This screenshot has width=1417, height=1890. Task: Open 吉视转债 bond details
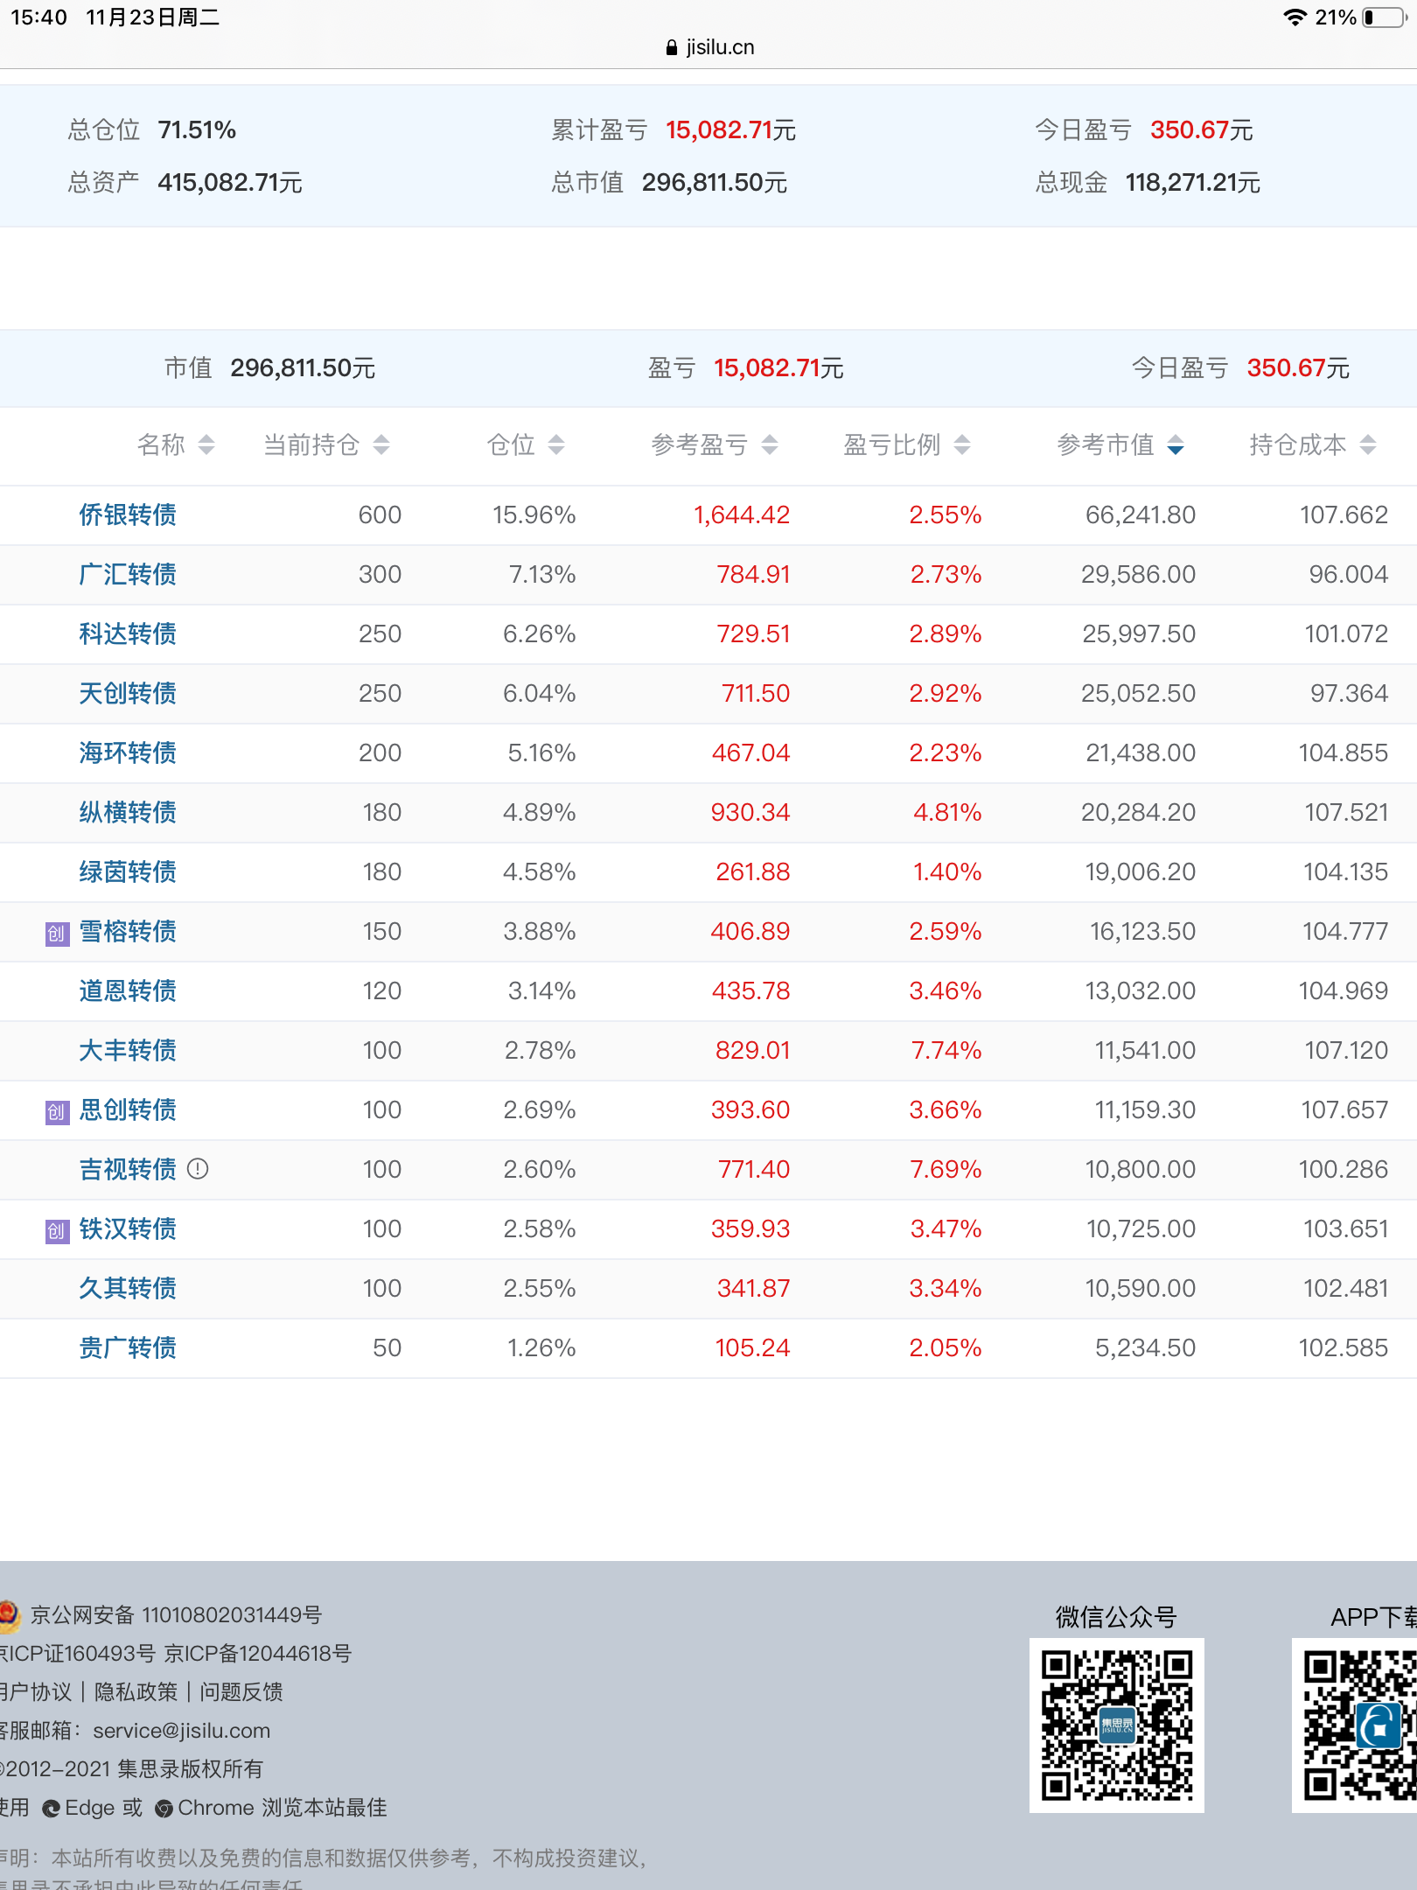[x=128, y=1169]
